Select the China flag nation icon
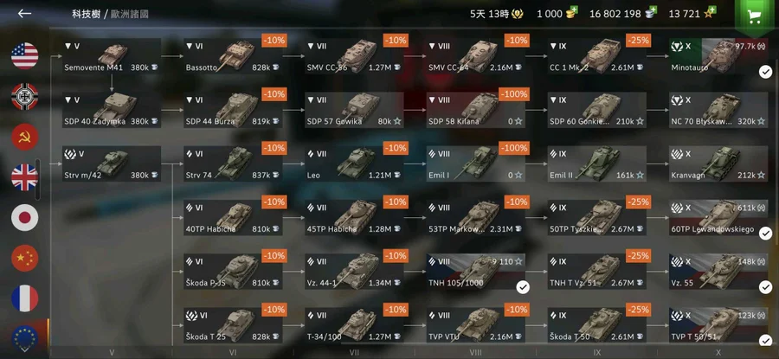779x359 pixels. pyautogui.click(x=25, y=258)
